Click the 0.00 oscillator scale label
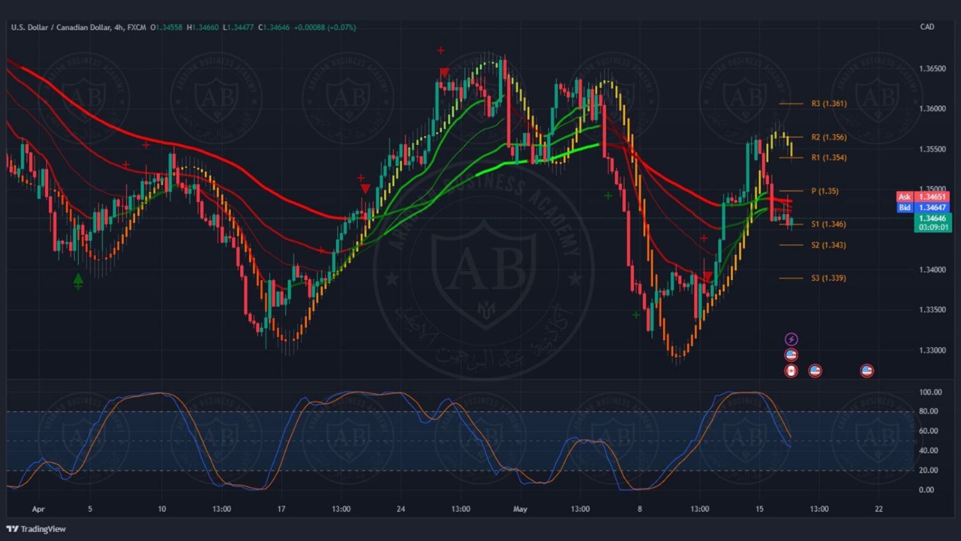Screen dimensions: 961x541 [926, 490]
